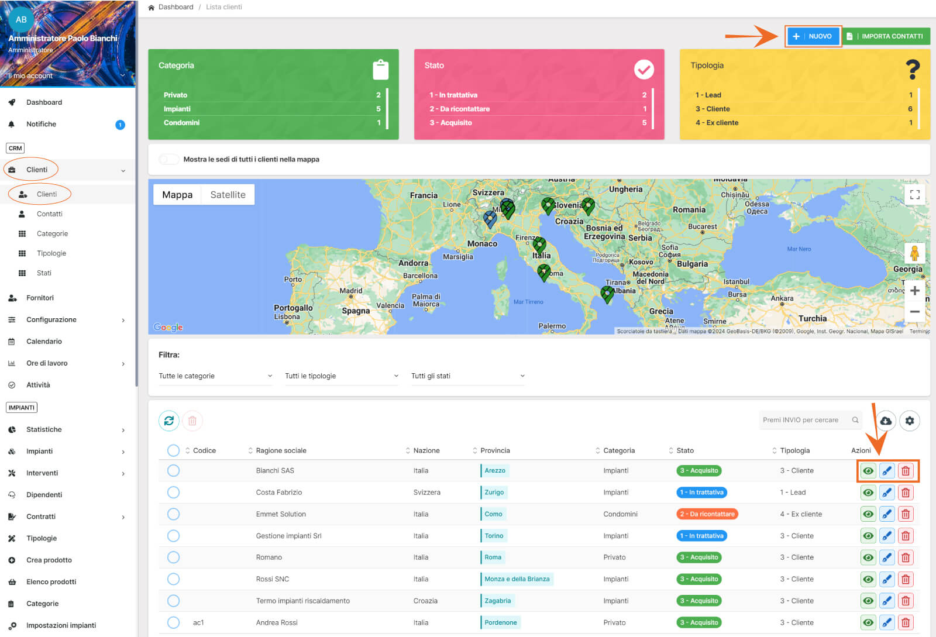Screen dimensions: 936x637
Task: Switch map to Satellite view
Action: click(x=228, y=195)
